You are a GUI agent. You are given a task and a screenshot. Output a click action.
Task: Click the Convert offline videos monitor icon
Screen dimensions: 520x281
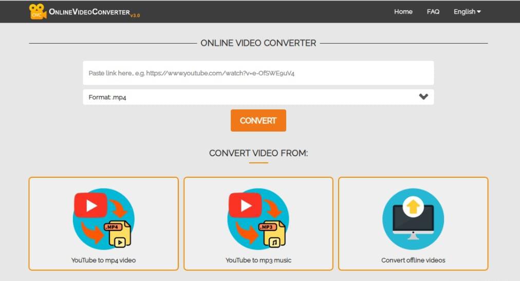click(413, 219)
